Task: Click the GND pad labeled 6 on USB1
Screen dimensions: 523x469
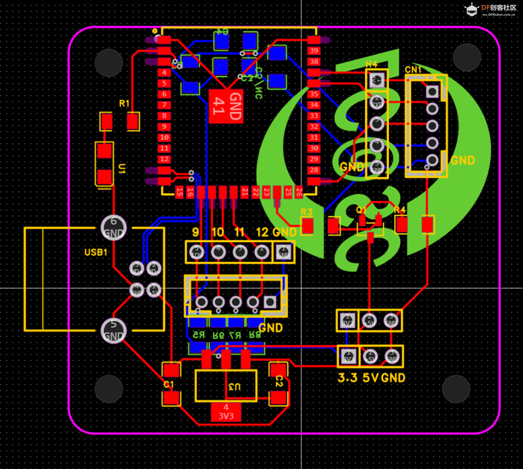Action: point(113,228)
